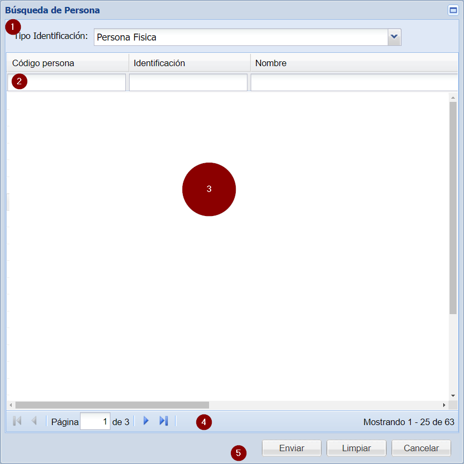Focus the Código persona filter field
Viewport: 464px width, 464px height.
tap(67, 82)
